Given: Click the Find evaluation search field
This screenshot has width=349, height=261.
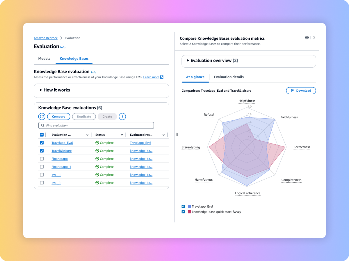Looking at the screenshot, I should pos(96,126).
